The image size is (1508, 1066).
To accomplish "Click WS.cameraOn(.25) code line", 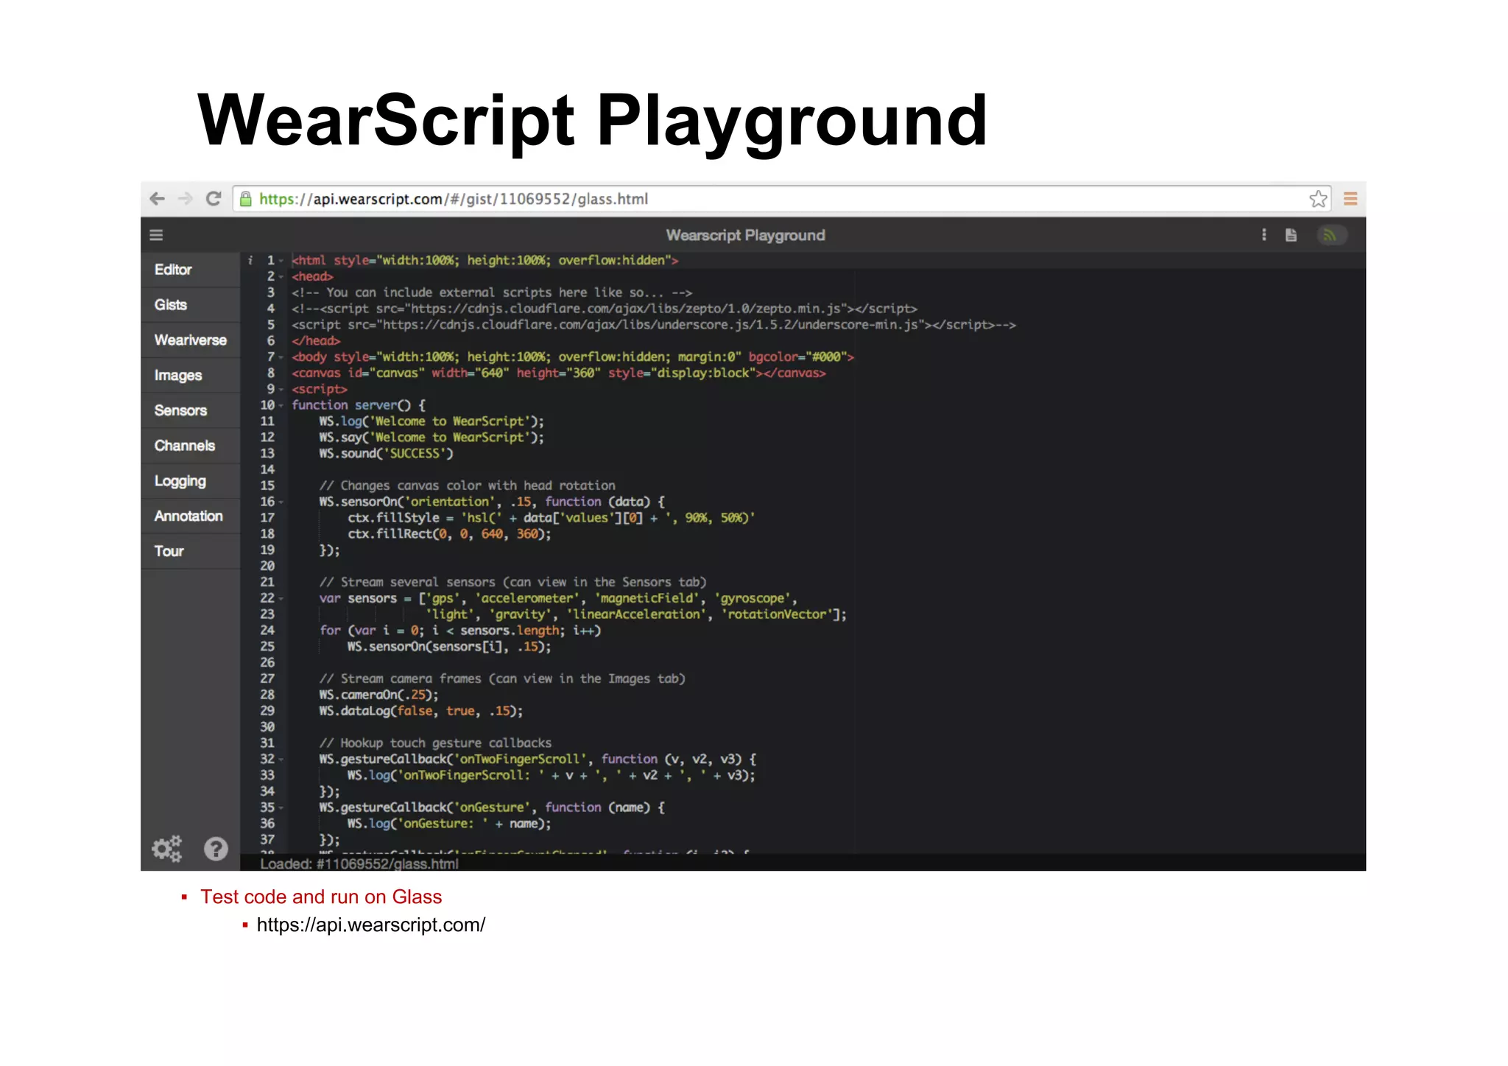I will coord(378,695).
